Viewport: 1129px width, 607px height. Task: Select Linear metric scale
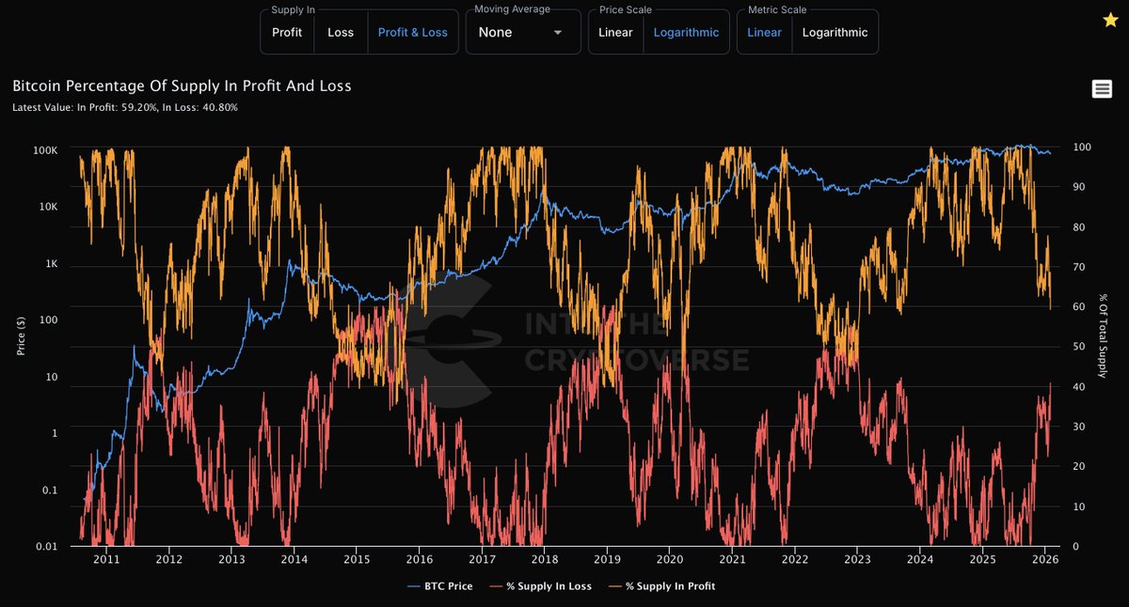tap(764, 32)
